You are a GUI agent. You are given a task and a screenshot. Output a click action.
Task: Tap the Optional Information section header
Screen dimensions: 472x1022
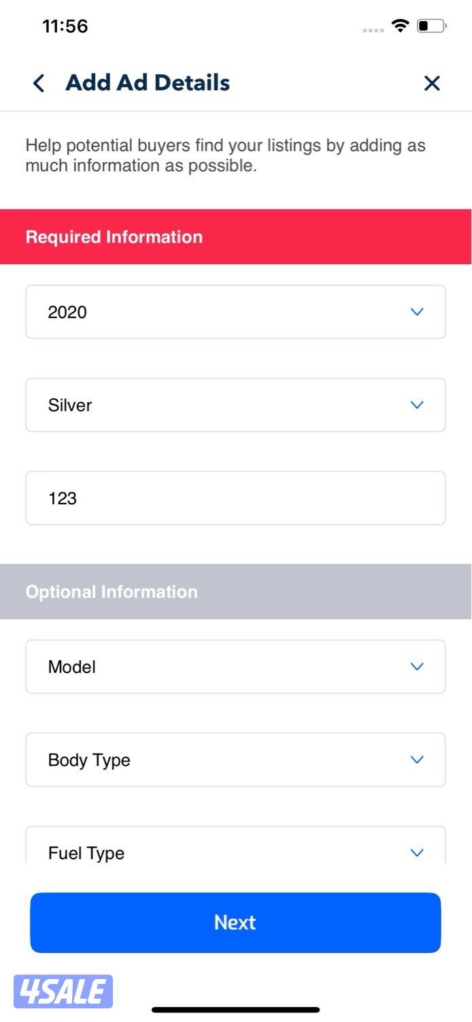(x=112, y=591)
